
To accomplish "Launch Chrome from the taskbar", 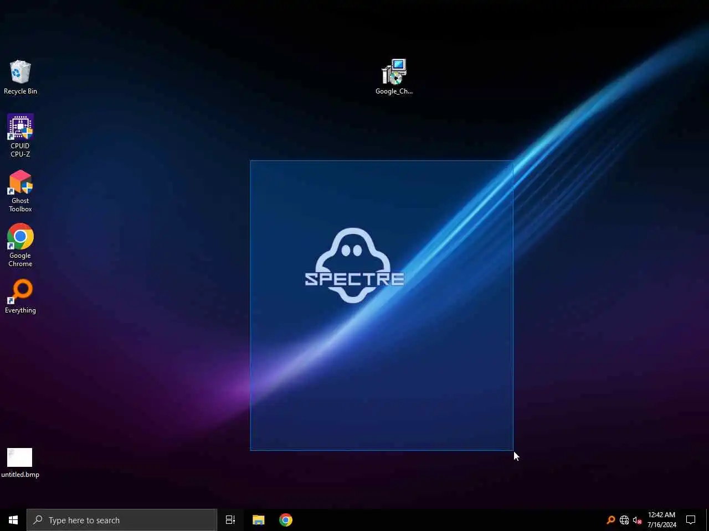I will (x=286, y=520).
